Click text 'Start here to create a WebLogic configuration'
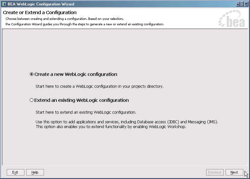The width and height of the screenshot is (250, 179). coord(76,86)
